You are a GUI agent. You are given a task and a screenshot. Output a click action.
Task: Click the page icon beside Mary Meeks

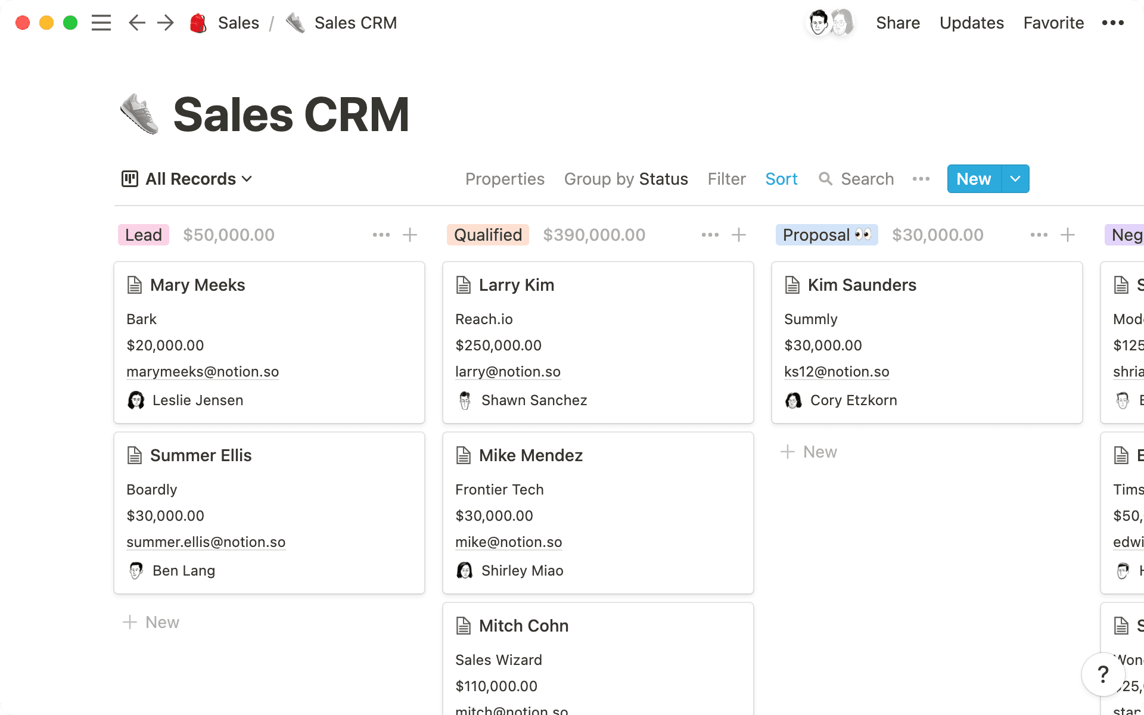pos(135,285)
